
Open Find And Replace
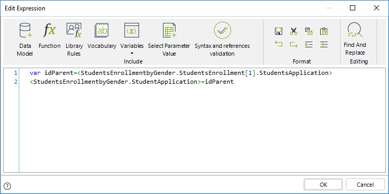tap(355, 38)
